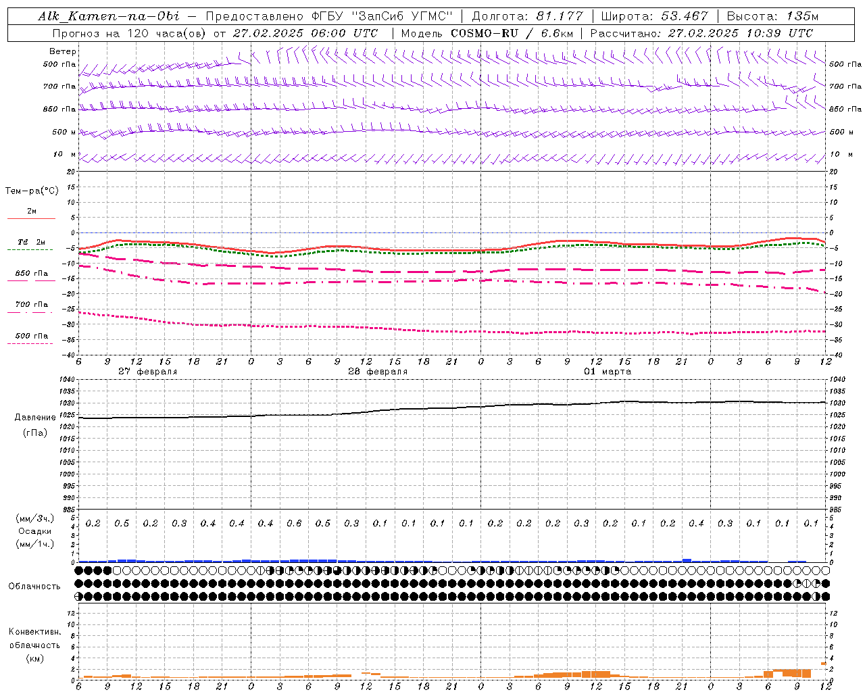Click the Ветер panel label
The height and width of the screenshot is (692, 865).
point(63,51)
